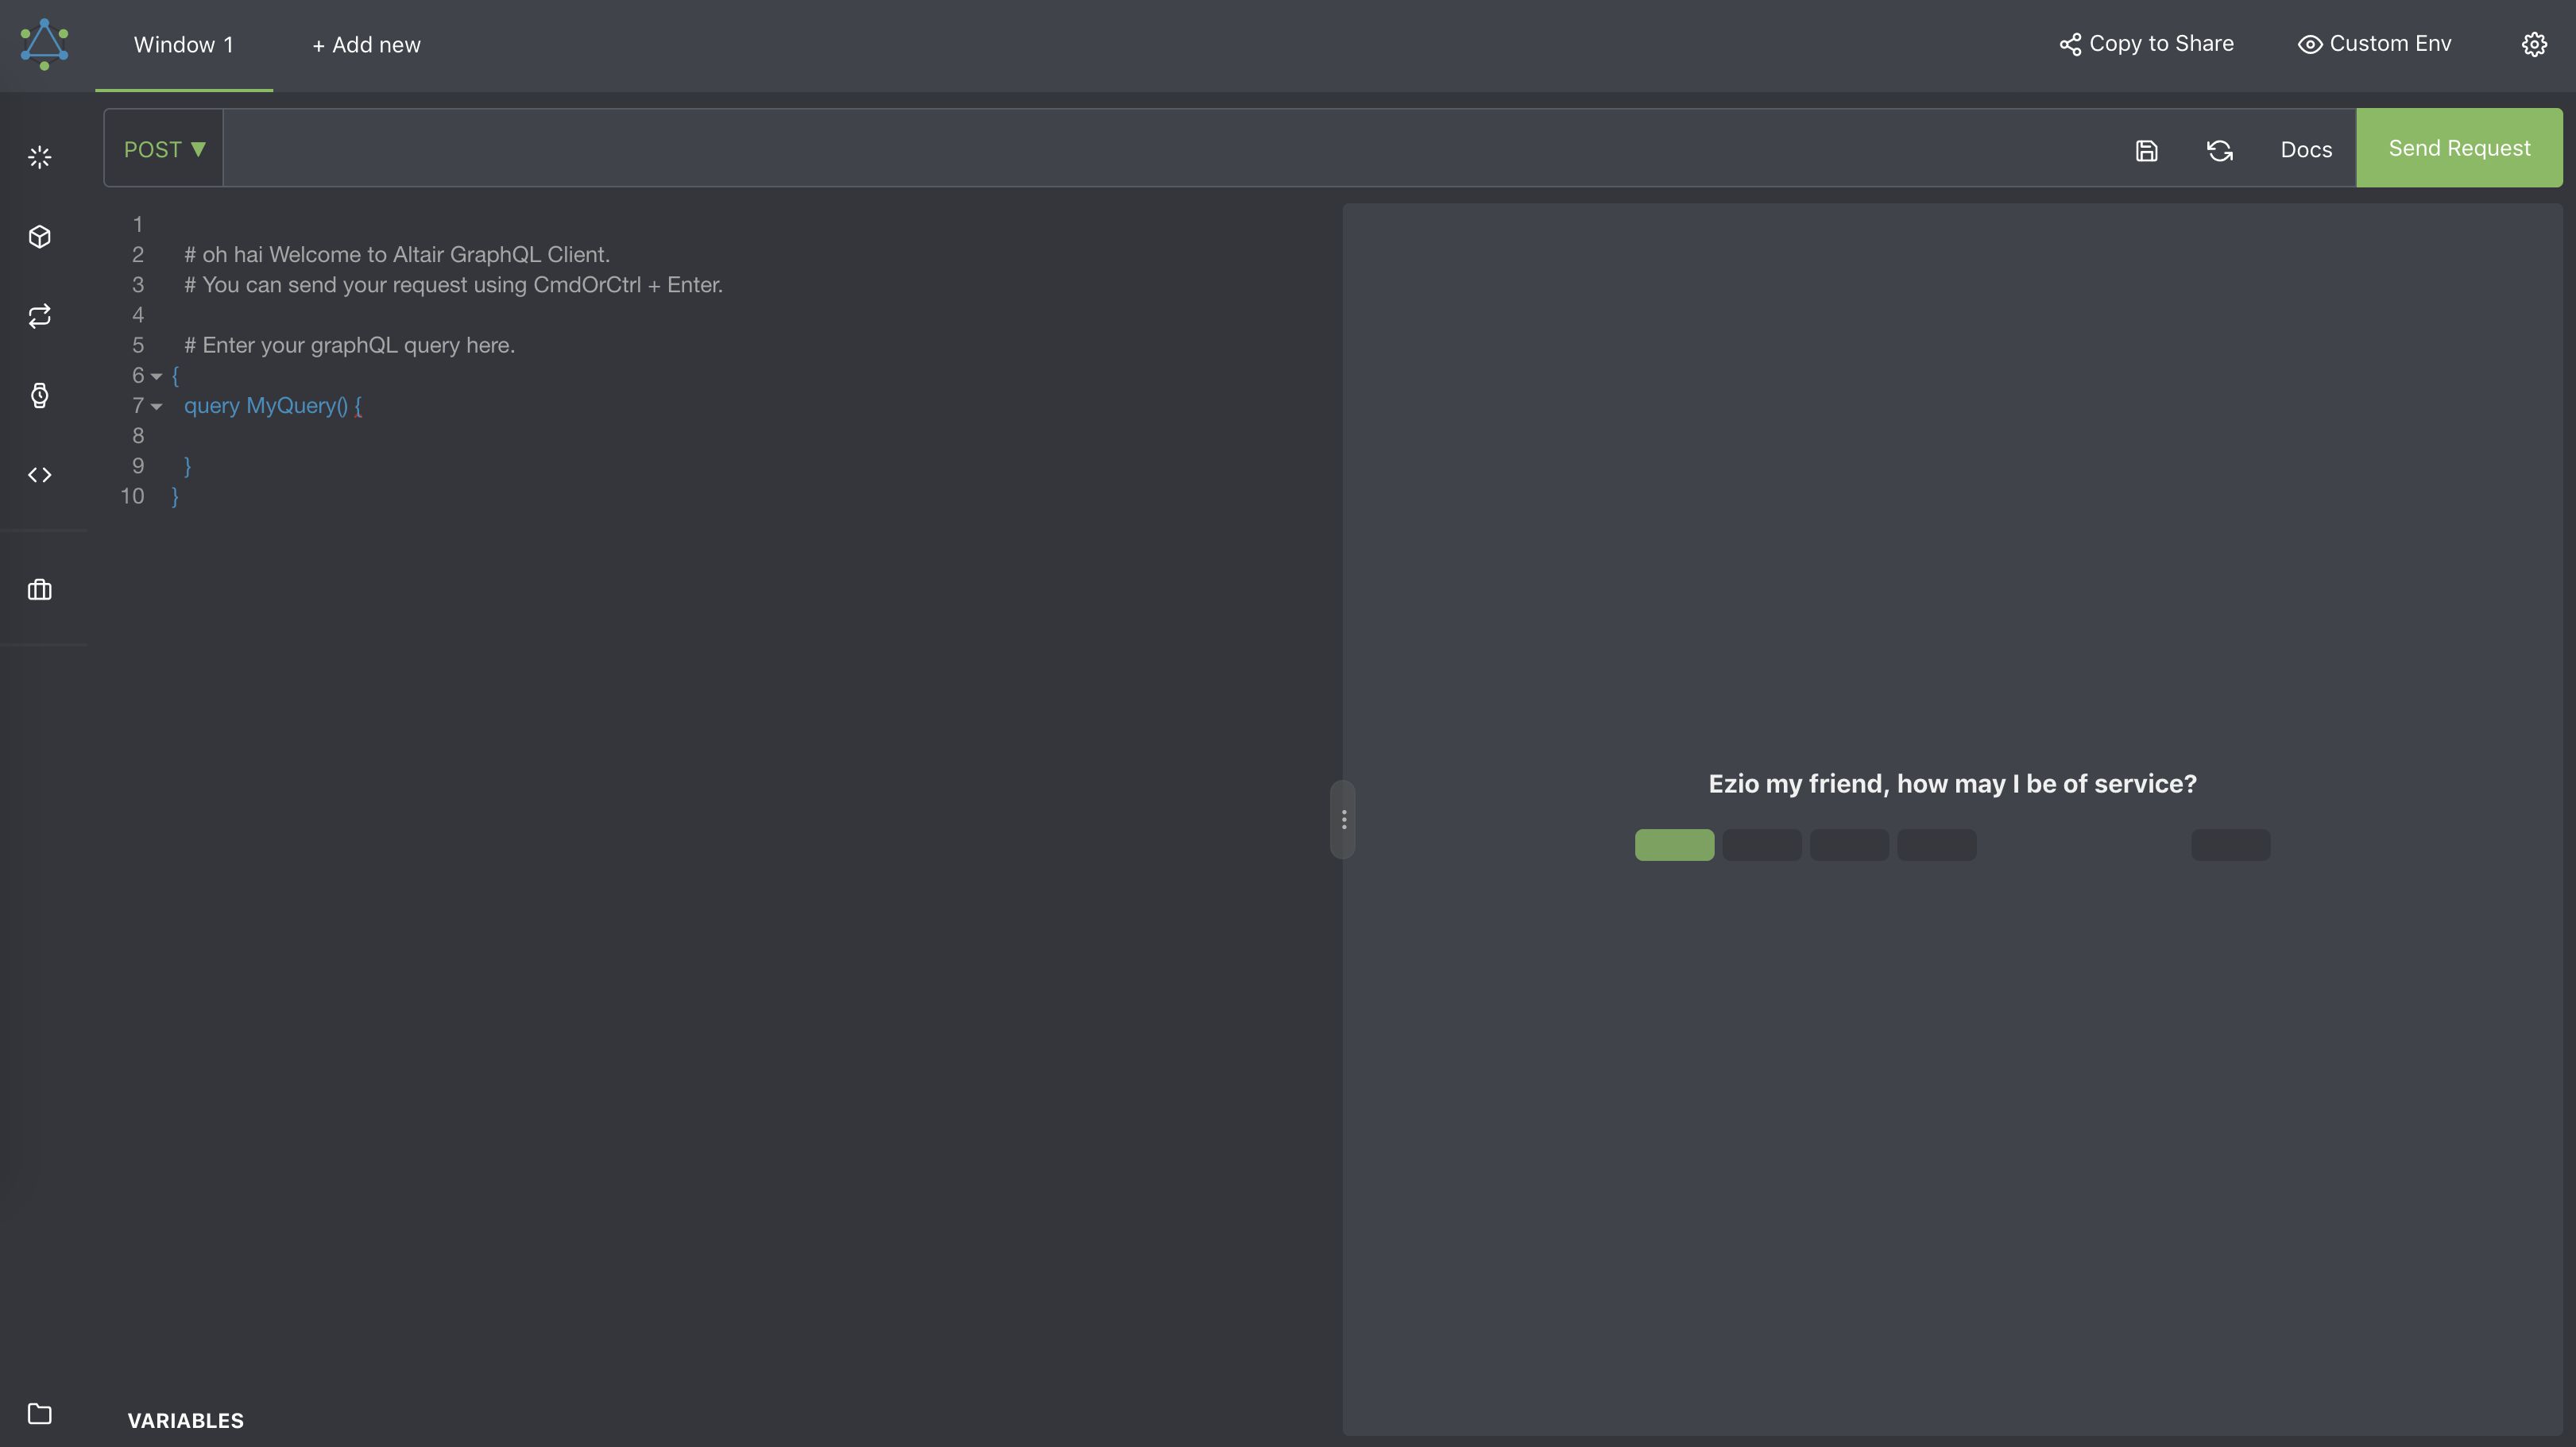2576x1447 pixels.
Task: Open the cube-shaped sidebar icon
Action: [x=40, y=237]
